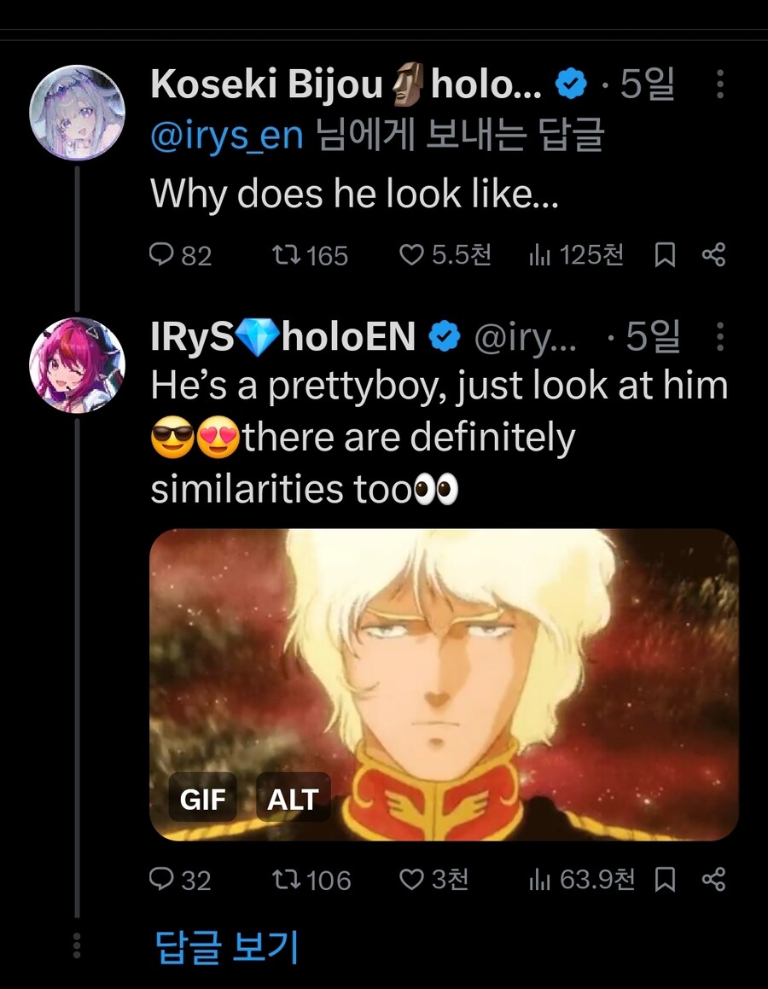This screenshot has height=989, width=768.
Task: Retweet IRyS's tweet with 106 reposts
Action: [x=311, y=879]
